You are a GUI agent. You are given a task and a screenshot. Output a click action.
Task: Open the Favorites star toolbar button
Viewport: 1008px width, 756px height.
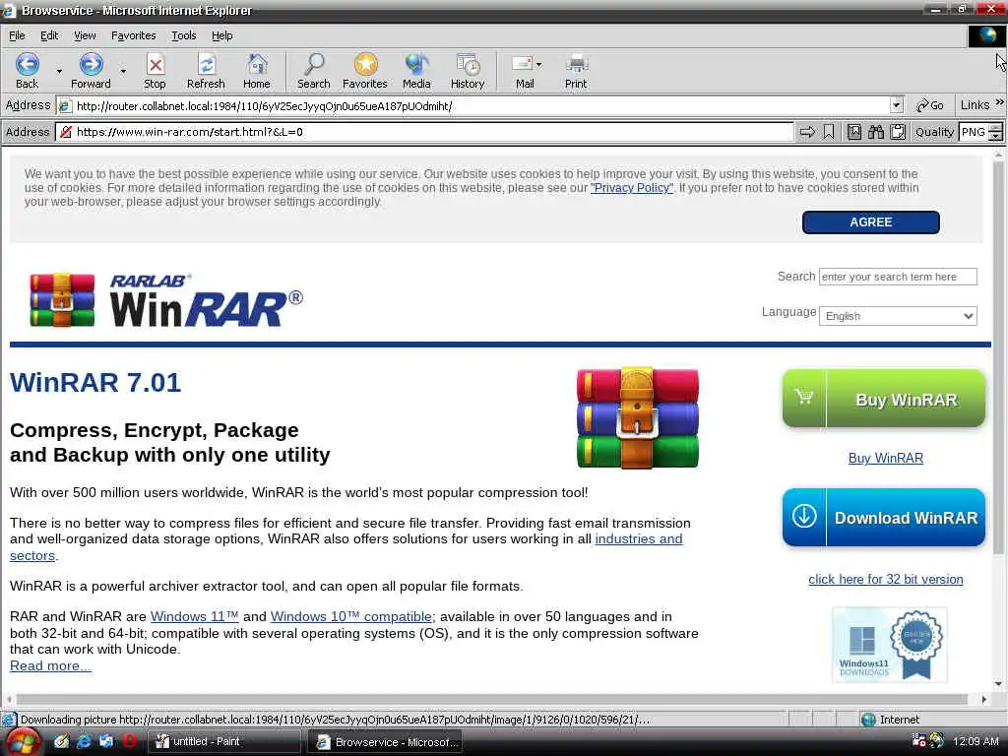(x=365, y=71)
